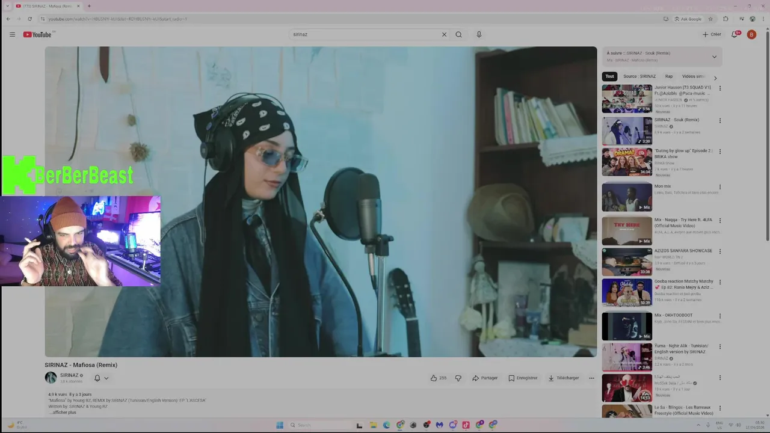
Task: Select the Vidéos similaires chip
Action: coord(693,76)
